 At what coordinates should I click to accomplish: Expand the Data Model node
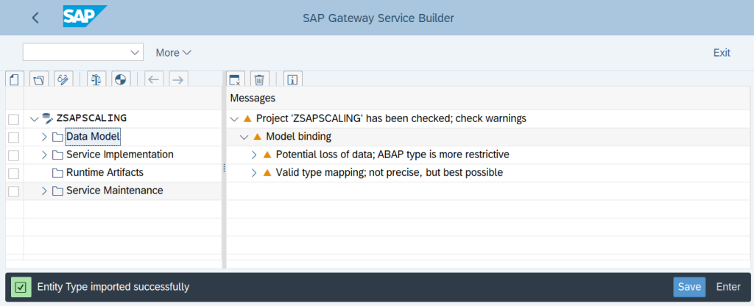[x=45, y=138]
